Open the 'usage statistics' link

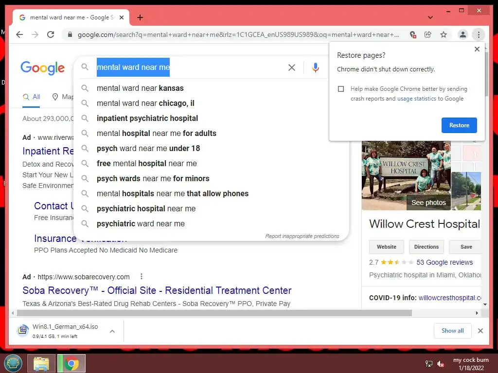click(x=416, y=99)
